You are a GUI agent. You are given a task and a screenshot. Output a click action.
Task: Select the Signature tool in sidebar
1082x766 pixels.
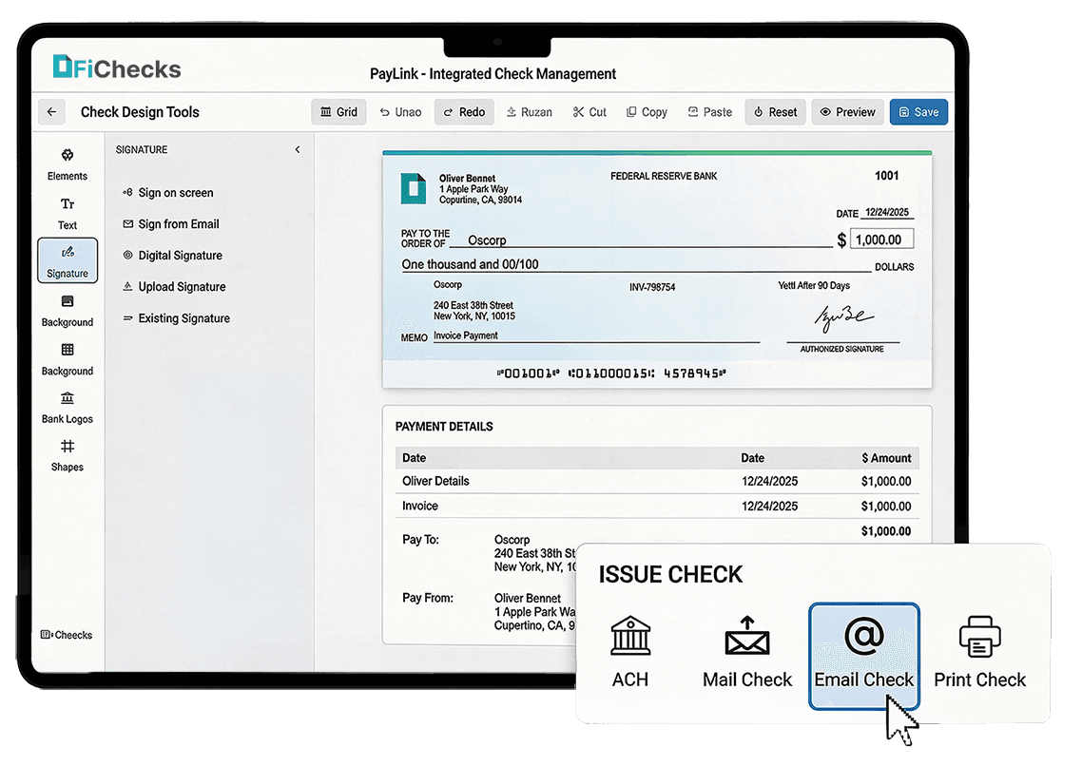(68, 260)
